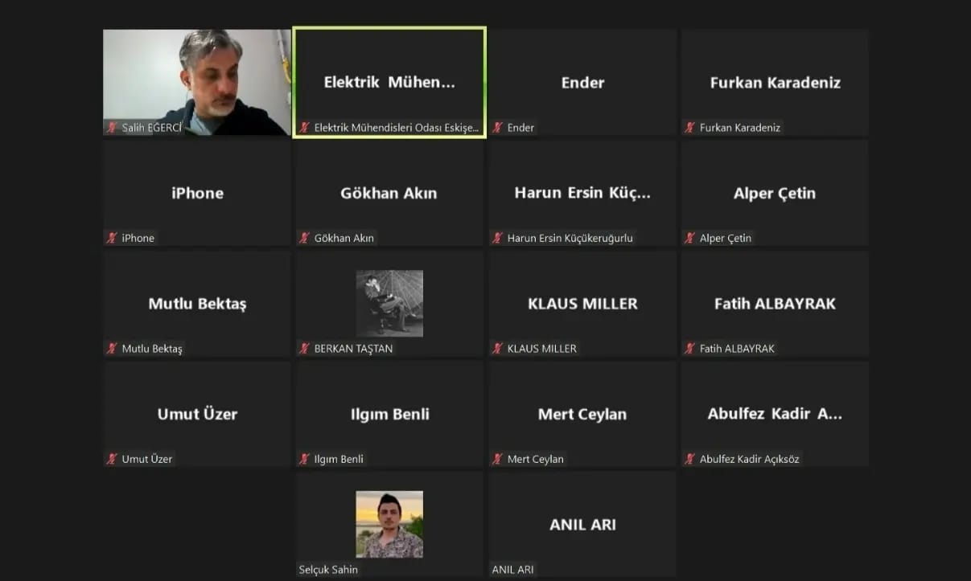Click muted mic icon beside BERKAN TAŞTAN
Viewport: 971px width, 581px height.
coord(305,349)
